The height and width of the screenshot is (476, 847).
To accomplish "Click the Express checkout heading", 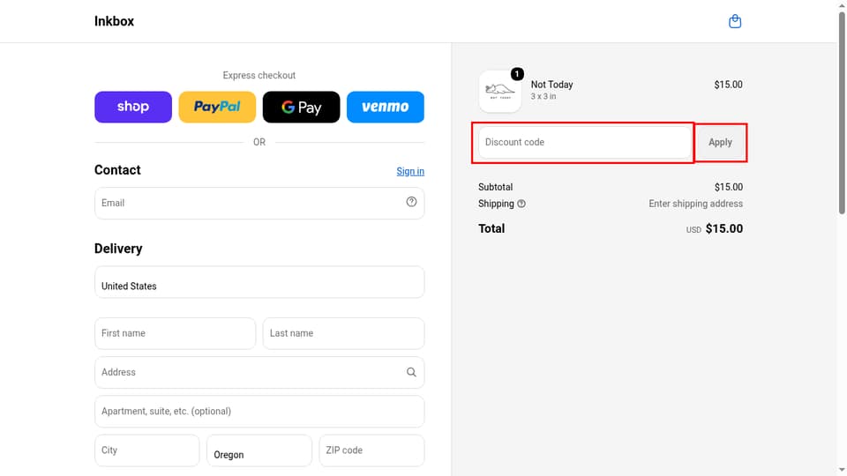I will 259,76.
